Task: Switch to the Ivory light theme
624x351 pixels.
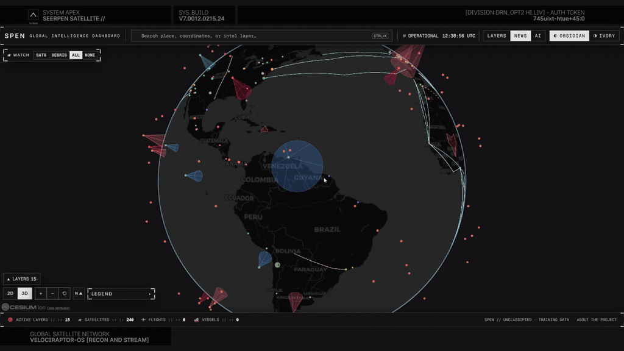Action: coord(604,36)
